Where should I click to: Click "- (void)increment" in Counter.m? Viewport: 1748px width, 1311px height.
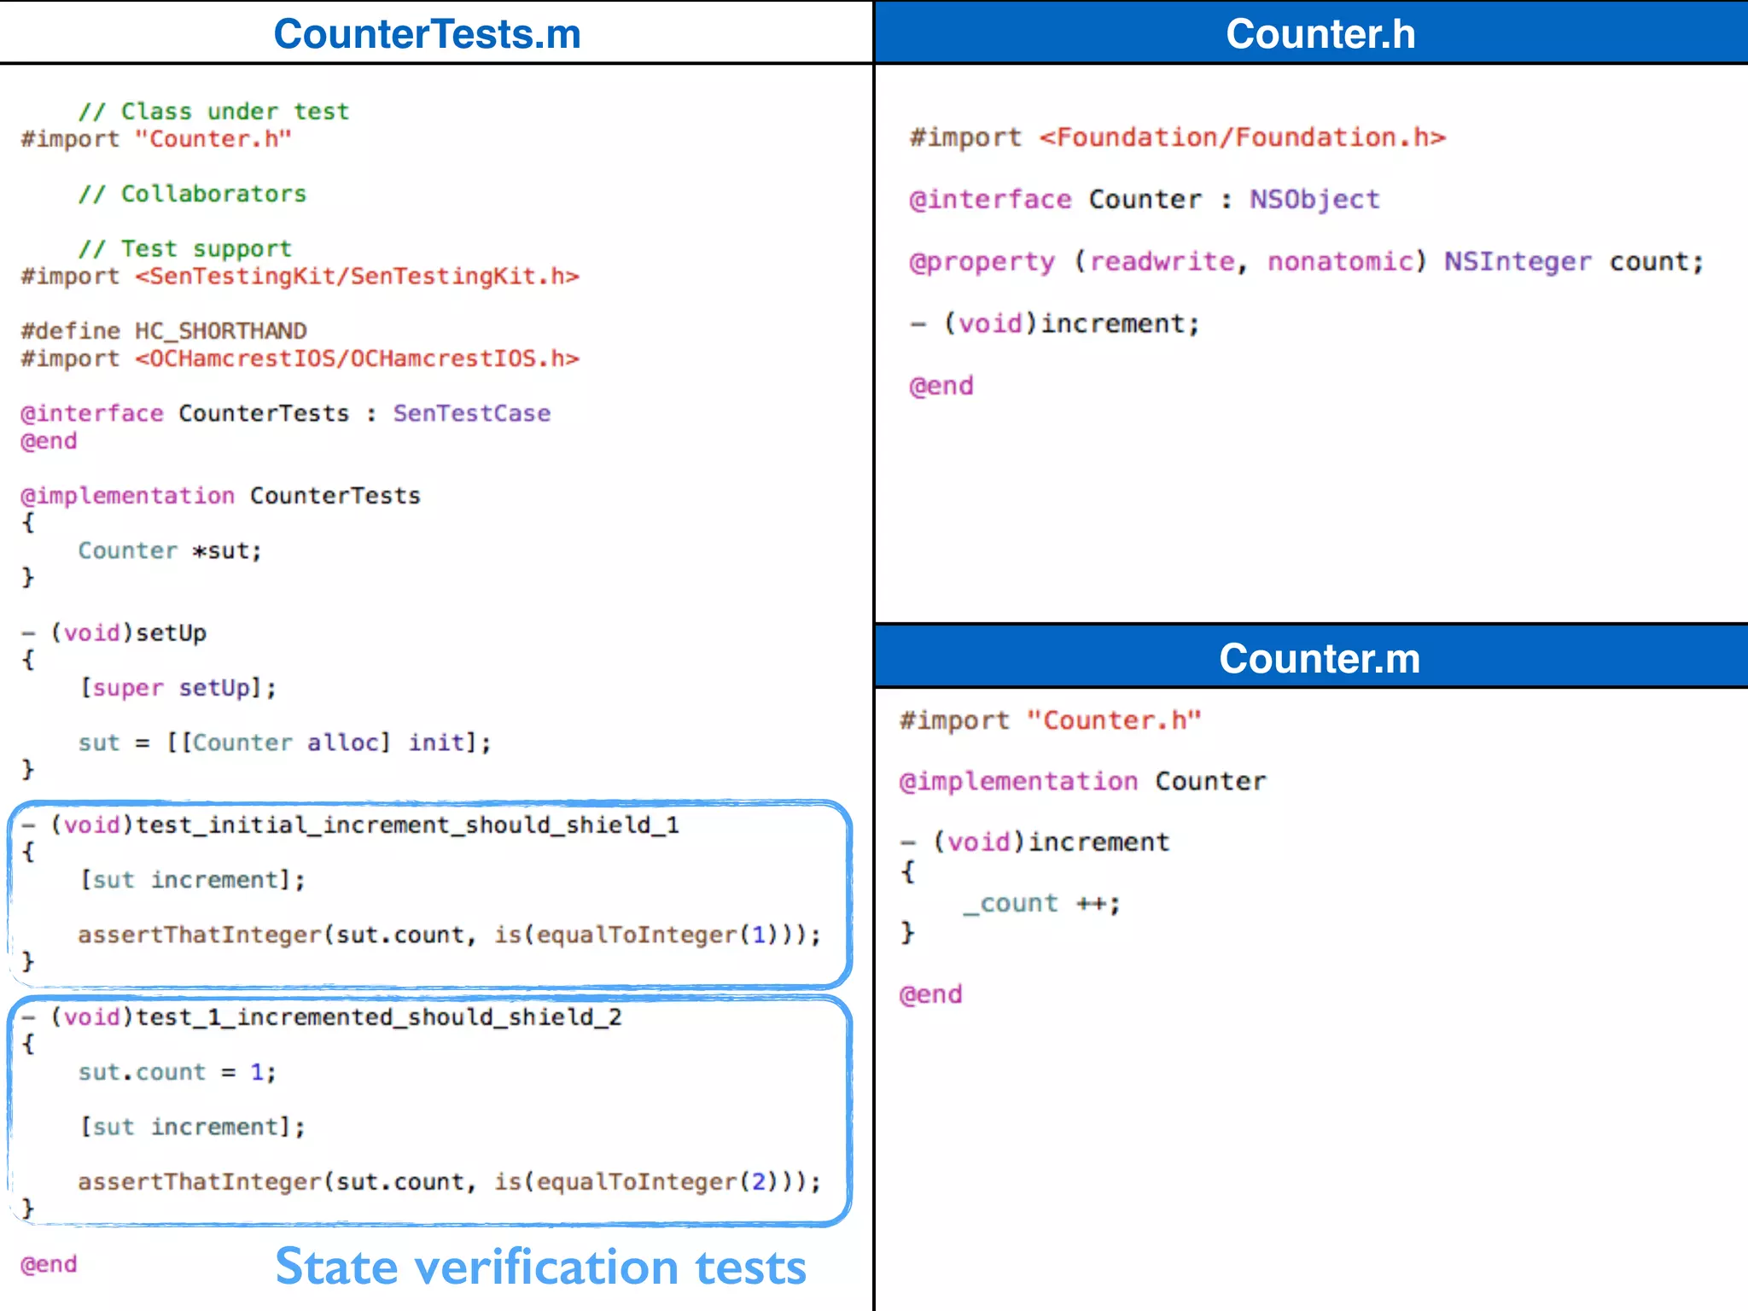coord(1034,842)
